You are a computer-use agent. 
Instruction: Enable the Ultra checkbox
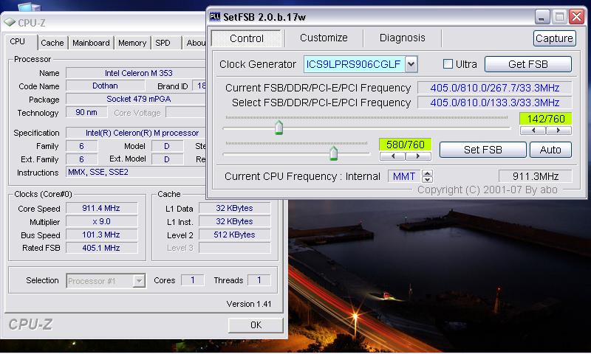[x=448, y=64]
